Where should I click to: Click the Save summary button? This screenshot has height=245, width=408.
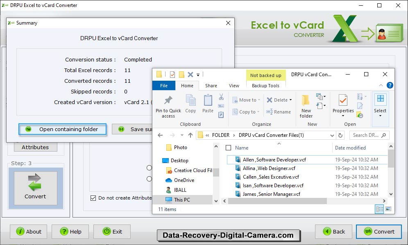pyautogui.click(x=132, y=129)
